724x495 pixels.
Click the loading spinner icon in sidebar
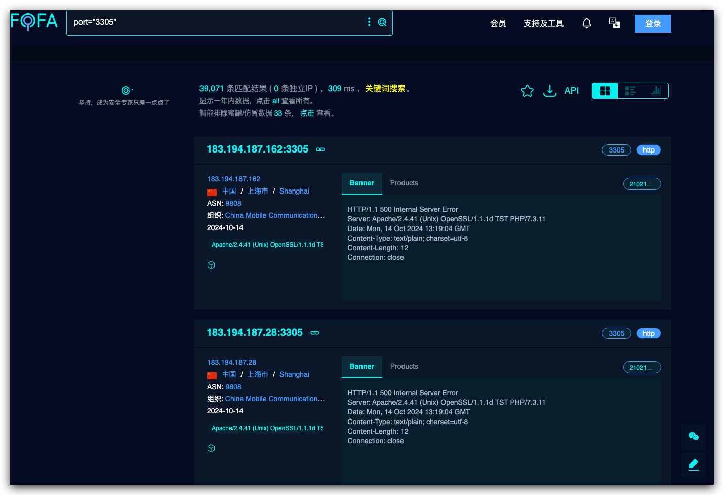pyautogui.click(x=126, y=91)
